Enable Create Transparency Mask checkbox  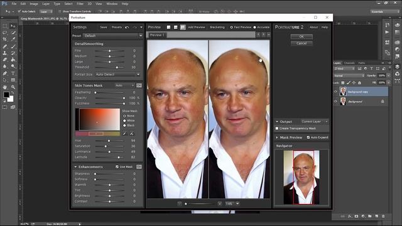tap(277, 128)
